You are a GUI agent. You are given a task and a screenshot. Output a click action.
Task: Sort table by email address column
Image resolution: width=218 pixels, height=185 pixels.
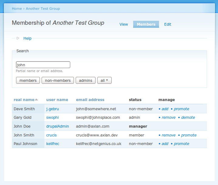coord(90,100)
